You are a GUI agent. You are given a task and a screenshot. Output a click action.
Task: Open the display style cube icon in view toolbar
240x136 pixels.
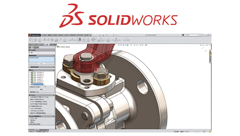127,45
